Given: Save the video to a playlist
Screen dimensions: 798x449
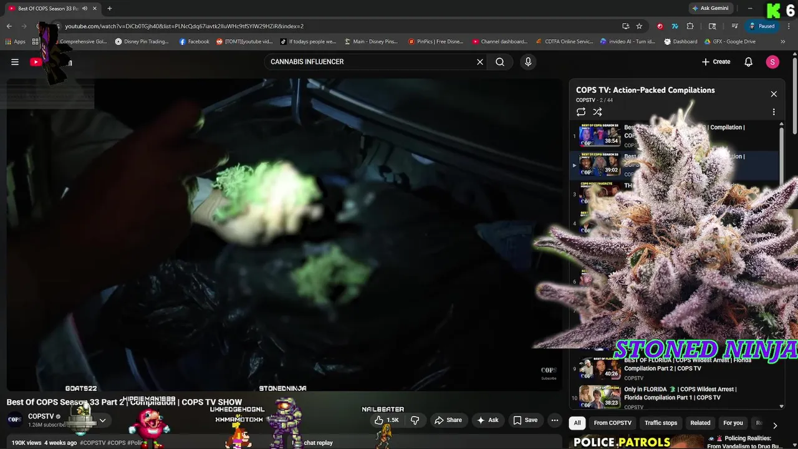Looking at the screenshot, I should click(x=525, y=420).
